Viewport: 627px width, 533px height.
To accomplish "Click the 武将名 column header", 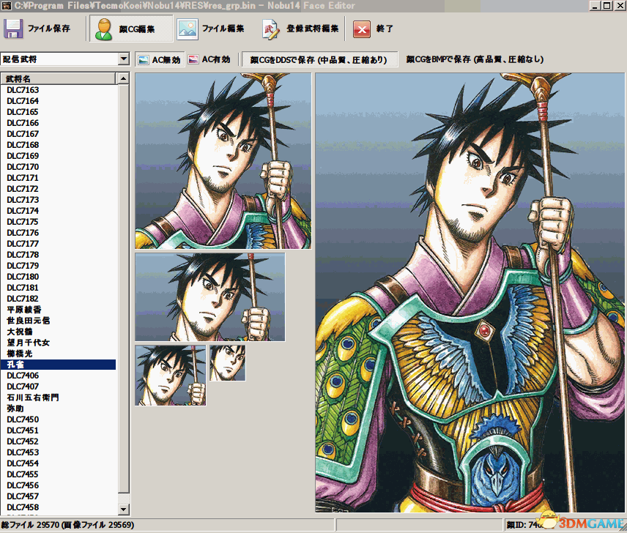I will click(59, 79).
